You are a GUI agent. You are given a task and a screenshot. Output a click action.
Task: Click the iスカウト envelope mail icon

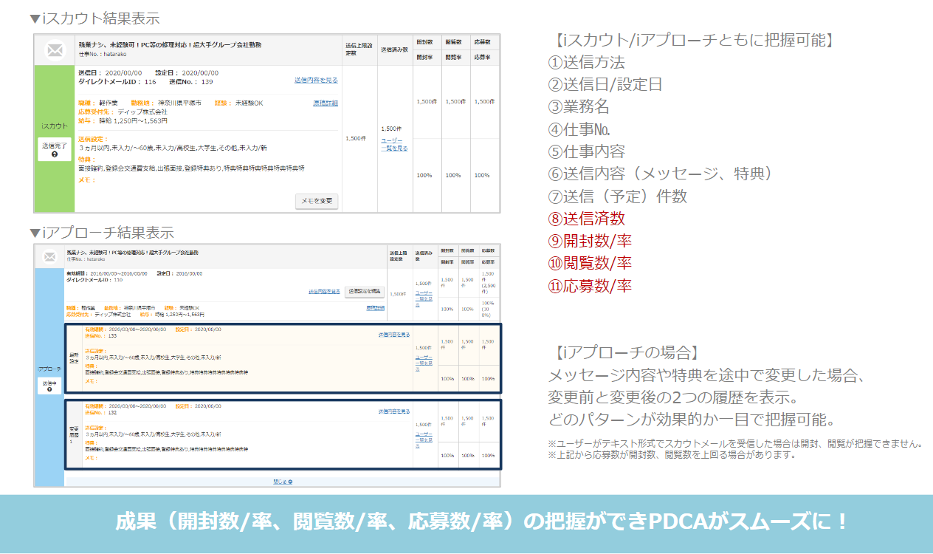click(54, 49)
